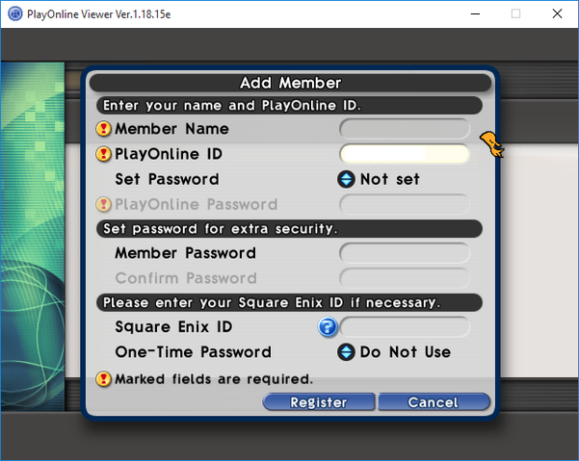Click the required marker icon beside PlayOnline ID
The image size is (579, 461).
click(x=104, y=154)
